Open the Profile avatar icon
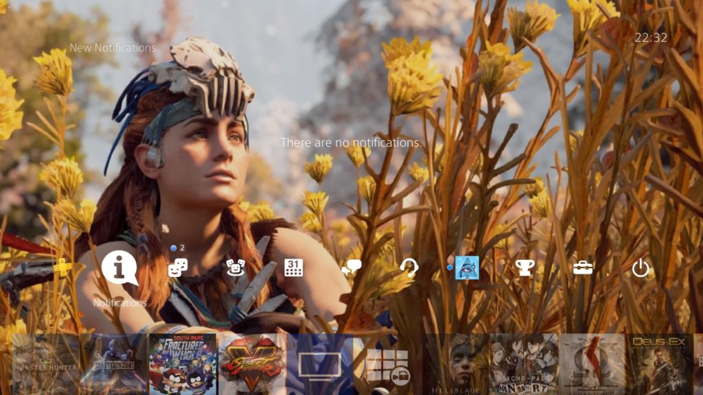The image size is (703, 395). coord(467,267)
